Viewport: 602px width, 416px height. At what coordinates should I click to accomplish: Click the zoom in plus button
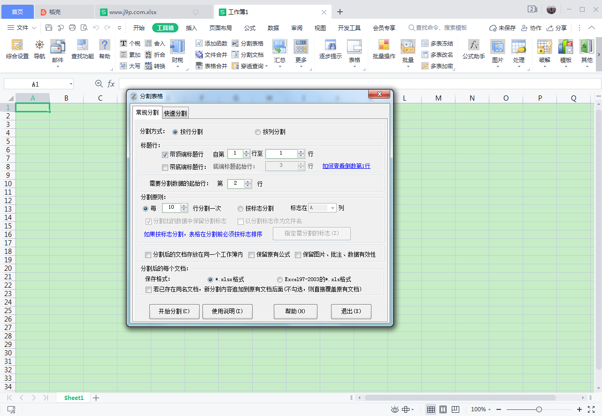(579, 409)
